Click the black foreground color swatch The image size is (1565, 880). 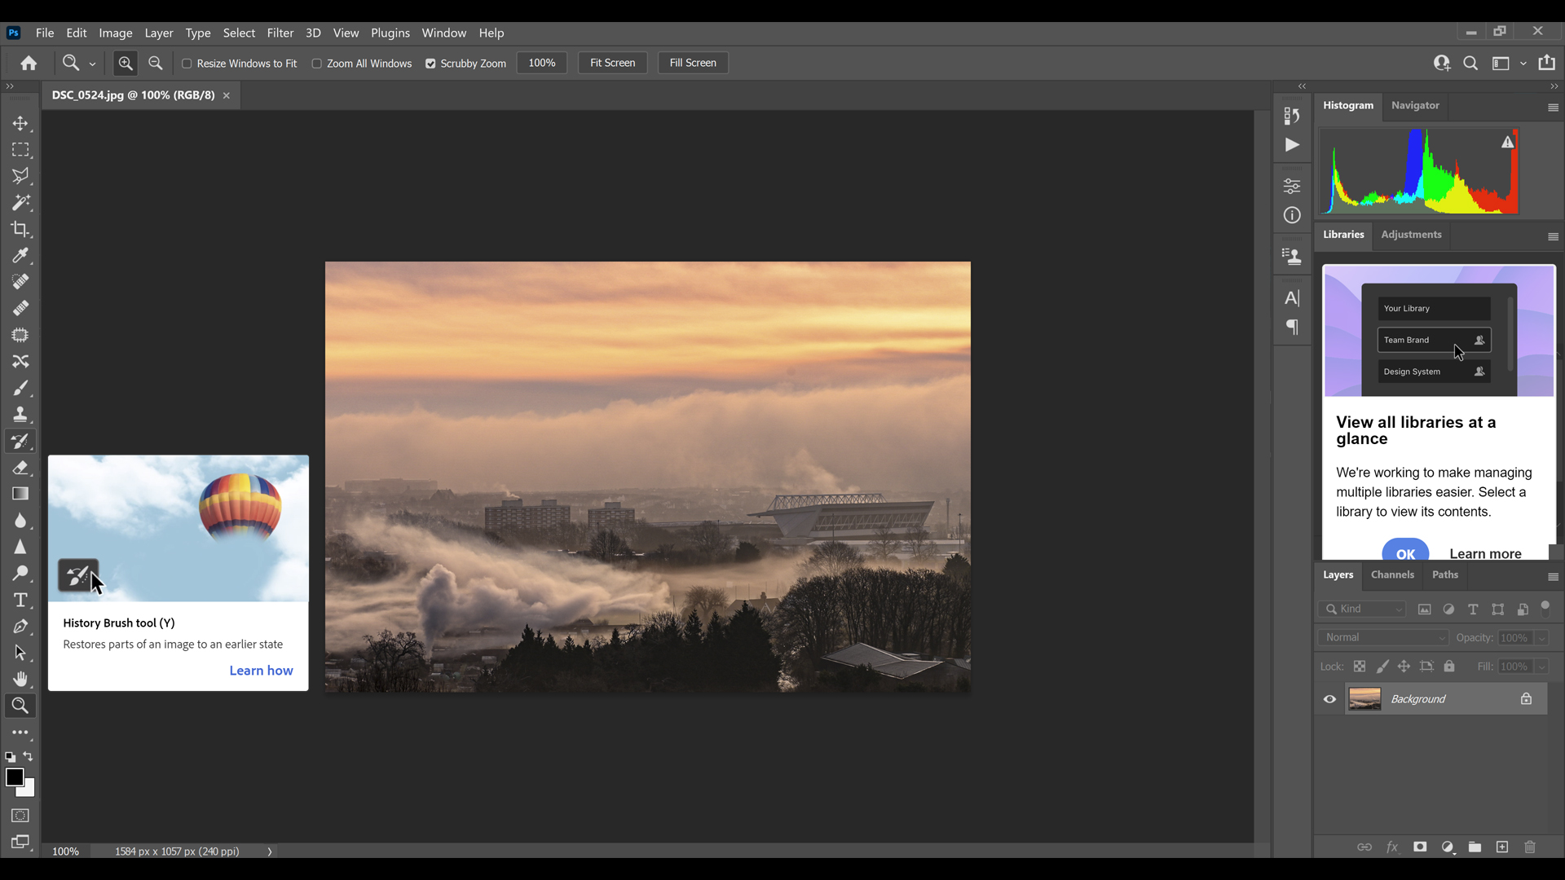(15, 777)
